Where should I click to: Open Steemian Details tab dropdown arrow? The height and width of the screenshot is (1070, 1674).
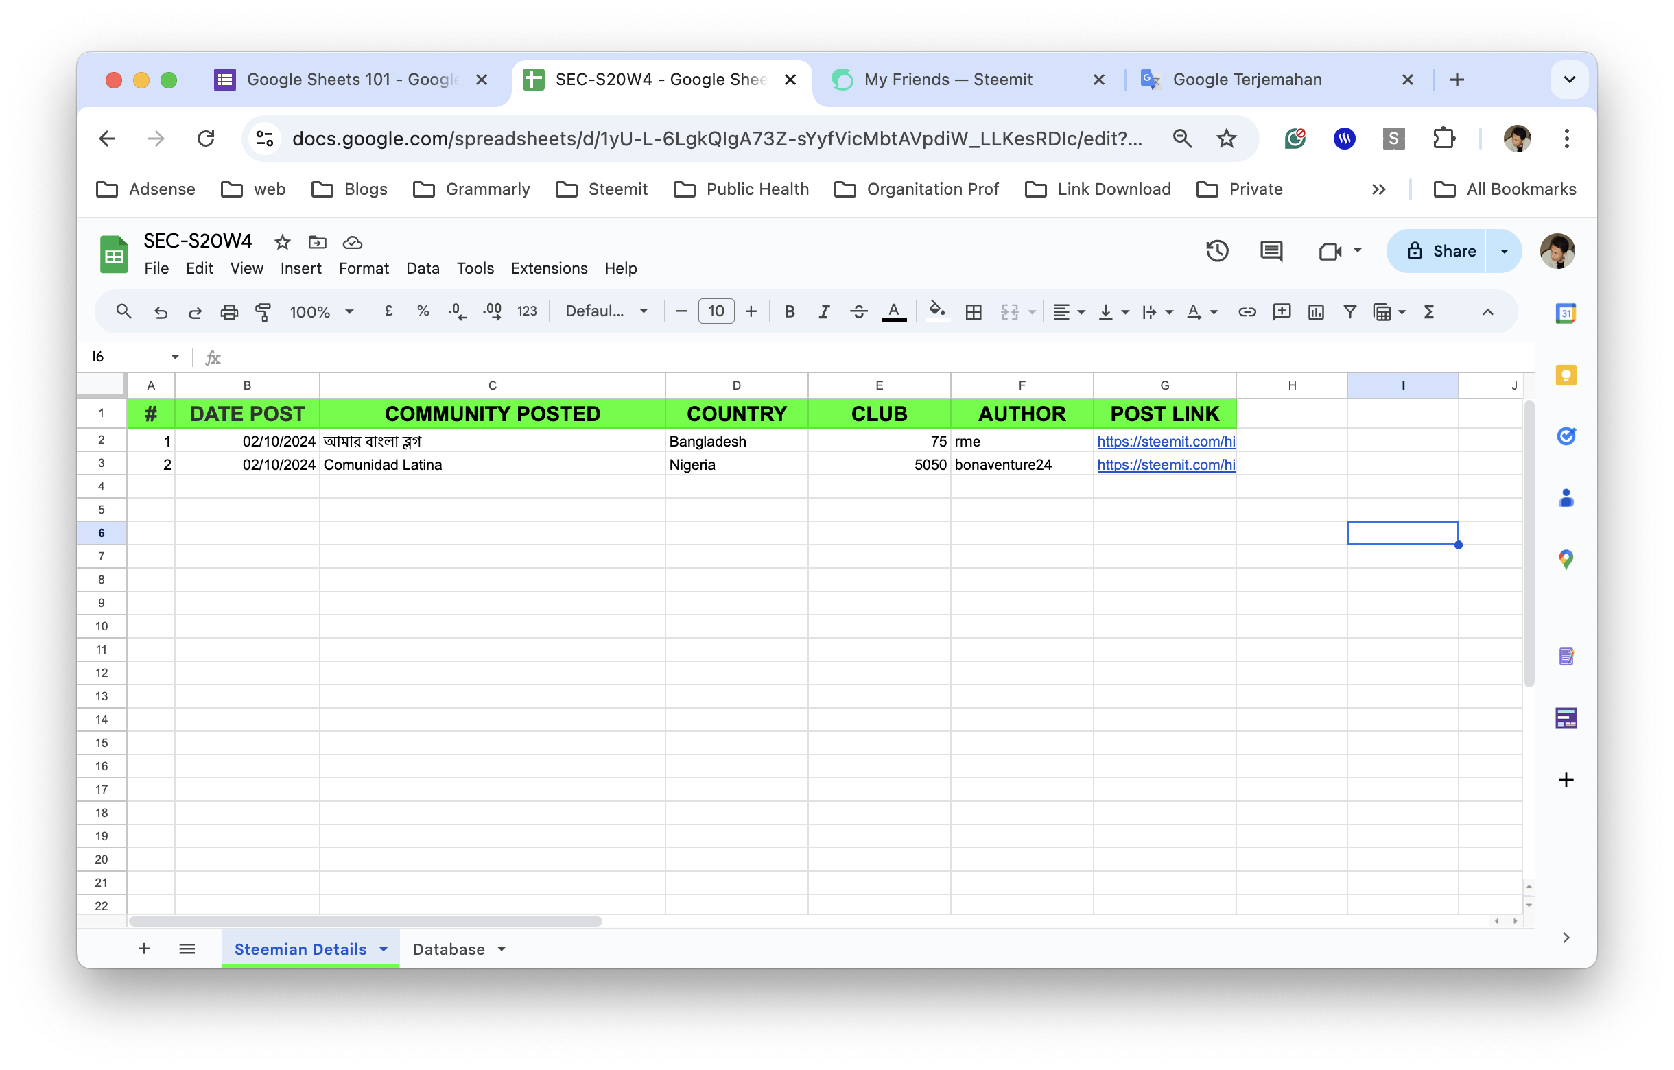tap(383, 949)
